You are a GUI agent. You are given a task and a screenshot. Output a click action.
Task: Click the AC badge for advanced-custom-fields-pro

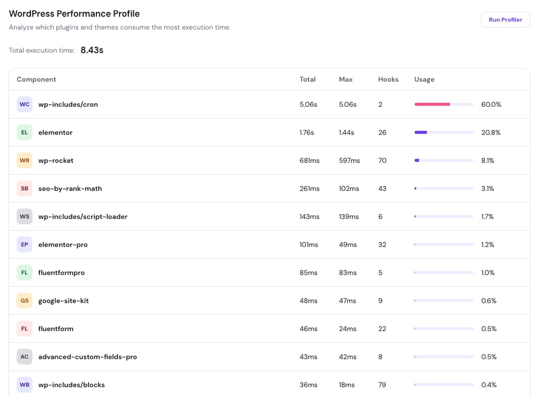pos(24,356)
